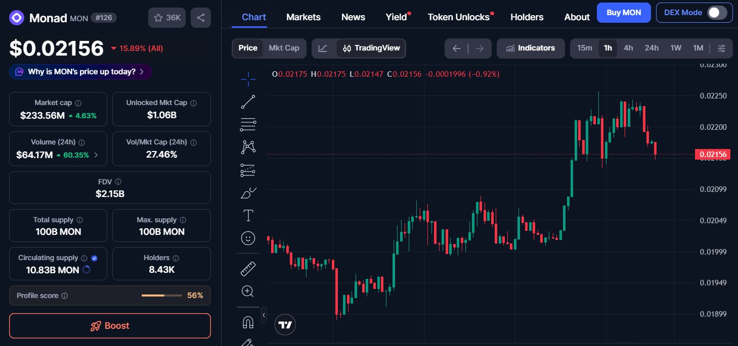Select the crosshair cursor tool
This screenshot has width=738, height=346.
pyautogui.click(x=248, y=78)
